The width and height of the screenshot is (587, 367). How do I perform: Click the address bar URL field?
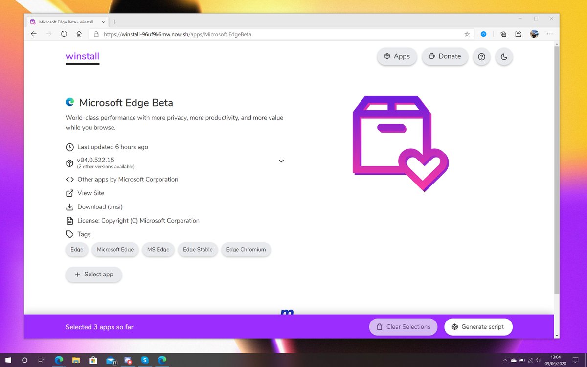click(281, 34)
